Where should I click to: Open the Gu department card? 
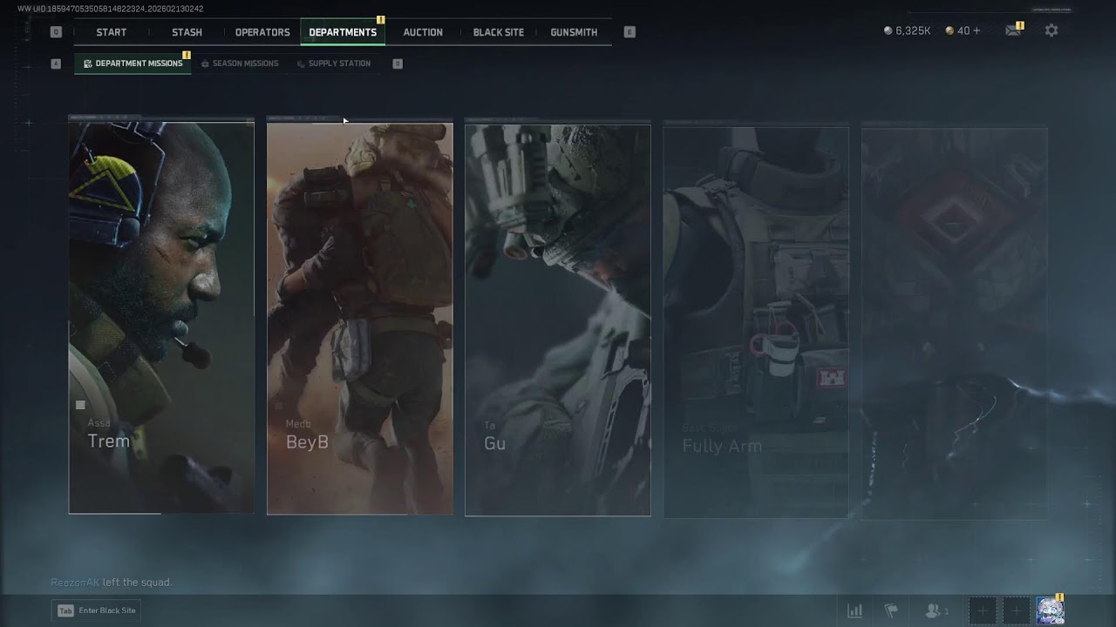pos(558,320)
